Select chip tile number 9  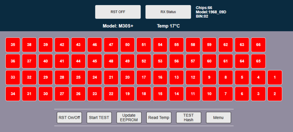click(209, 77)
